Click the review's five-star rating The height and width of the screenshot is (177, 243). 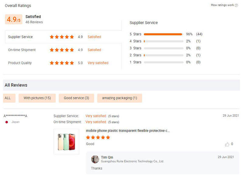[x=98, y=137]
